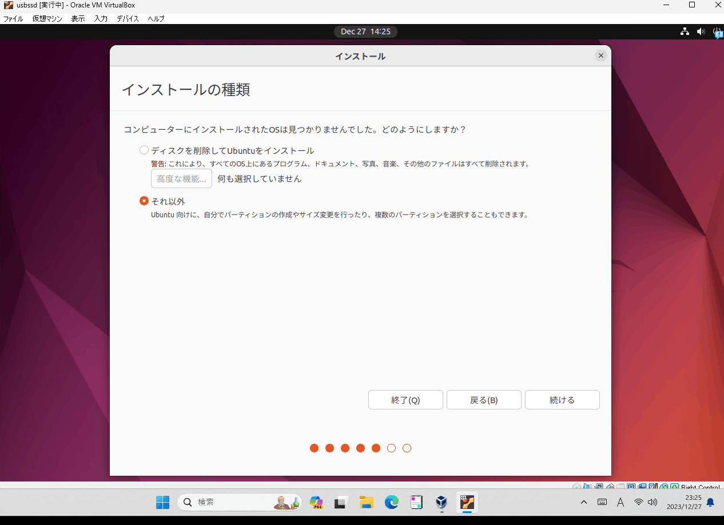Open the VirtualBox '仮想マシン' menu
Screen dimensions: 724x525
click(48, 19)
